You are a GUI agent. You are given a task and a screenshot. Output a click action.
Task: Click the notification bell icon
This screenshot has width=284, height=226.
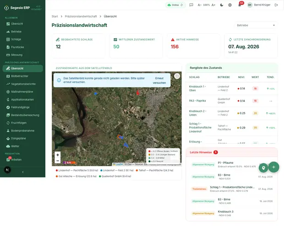tap(240, 5)
